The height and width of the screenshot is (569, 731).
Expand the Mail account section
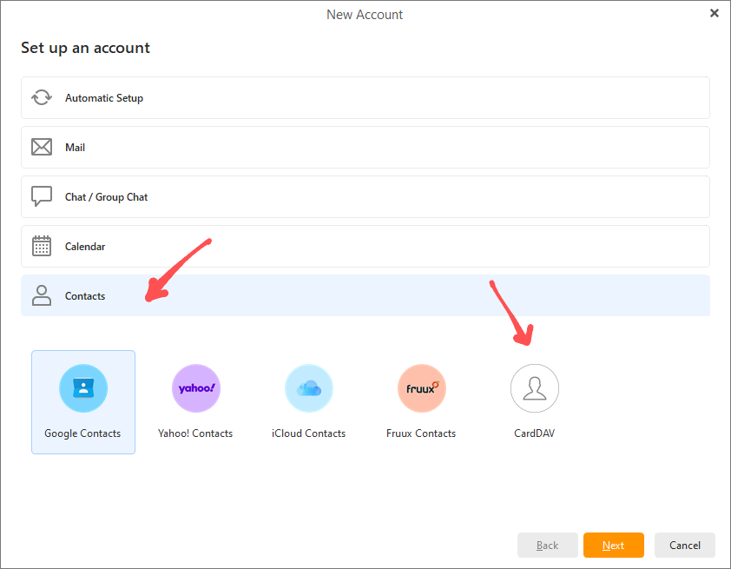pyautogui.click(x=365, y=147)
